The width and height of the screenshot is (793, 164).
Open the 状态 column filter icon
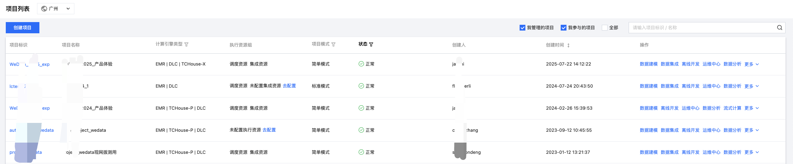(371, 44)
